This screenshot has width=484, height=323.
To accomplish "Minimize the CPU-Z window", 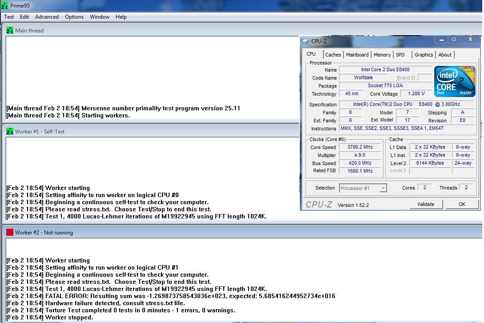I will [x=441, y=40].
